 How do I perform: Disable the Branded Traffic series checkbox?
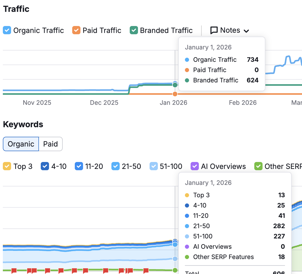click(x=134, y=30)
